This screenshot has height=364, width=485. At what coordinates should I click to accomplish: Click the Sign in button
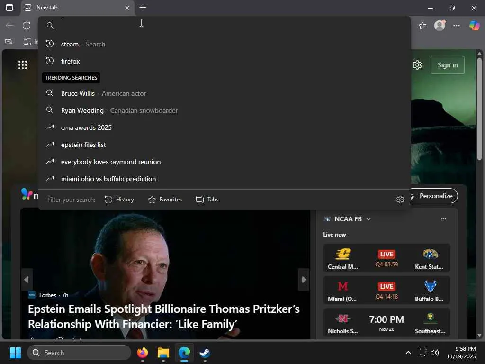(447, 65)
